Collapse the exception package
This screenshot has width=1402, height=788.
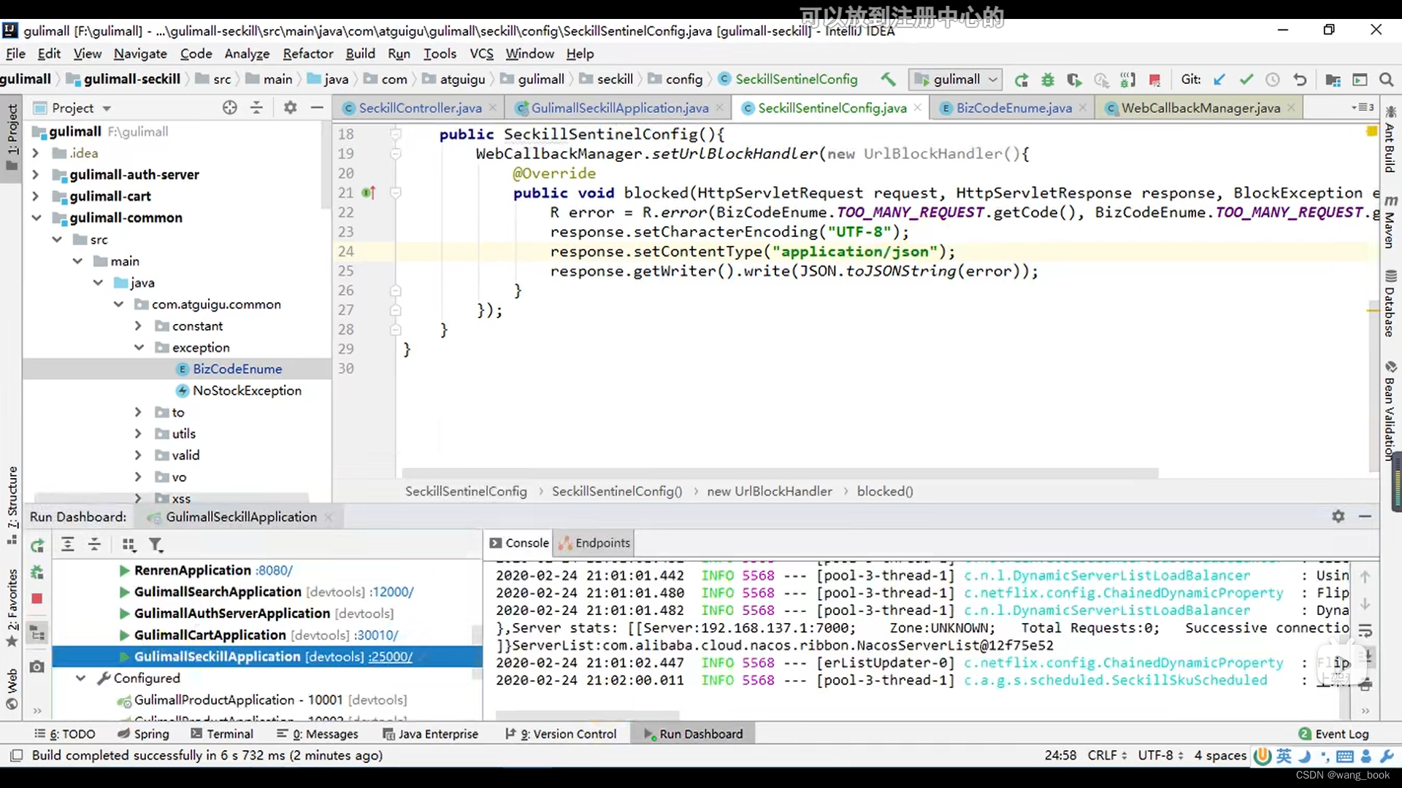139,347
